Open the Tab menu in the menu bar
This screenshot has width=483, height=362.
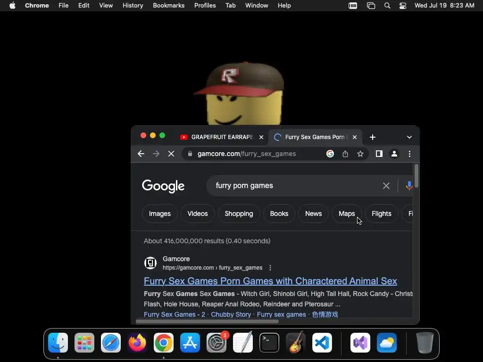click(230, 6)
